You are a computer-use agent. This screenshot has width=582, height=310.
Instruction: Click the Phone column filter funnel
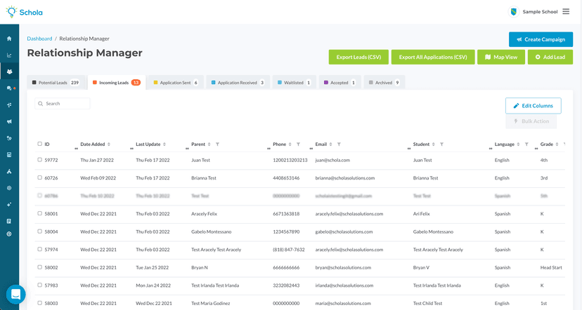[299, 144]
